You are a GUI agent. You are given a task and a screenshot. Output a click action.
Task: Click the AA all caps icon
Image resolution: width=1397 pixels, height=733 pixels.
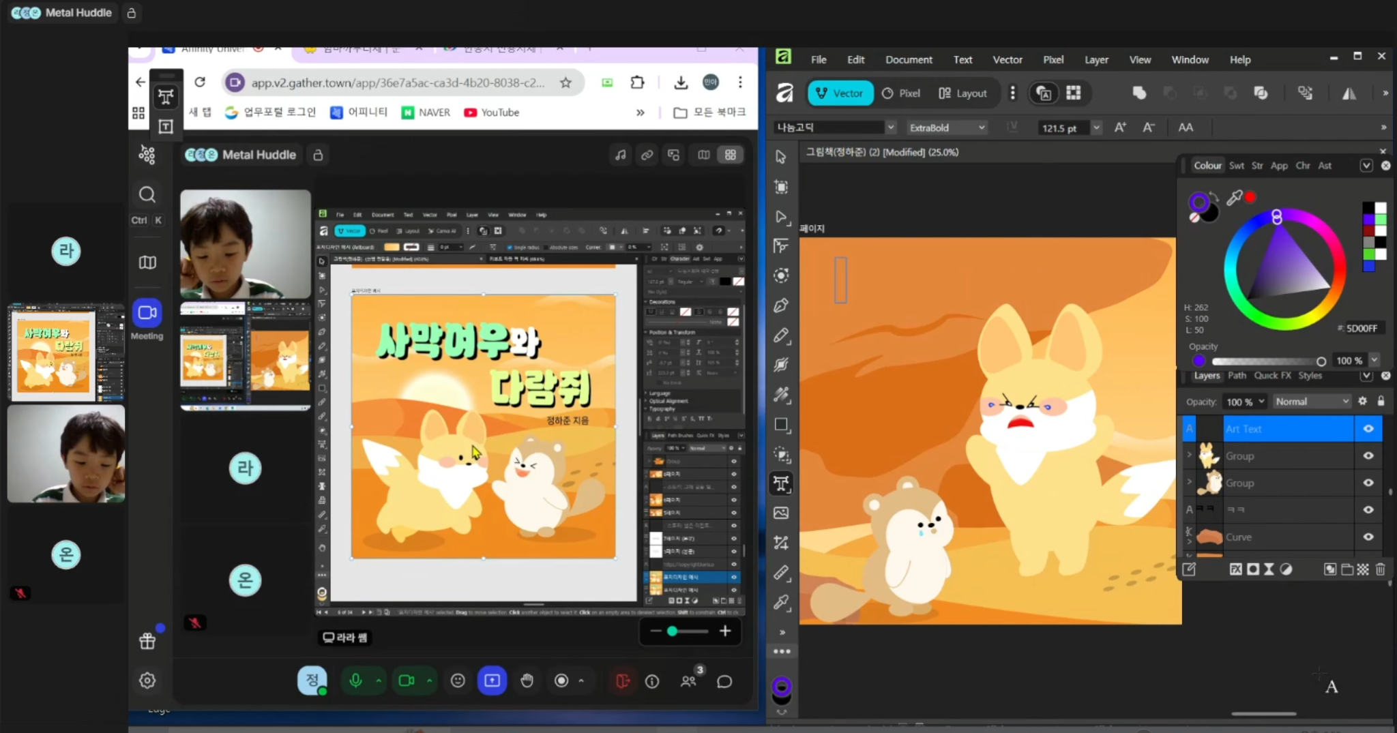[x=1186, y=128]
